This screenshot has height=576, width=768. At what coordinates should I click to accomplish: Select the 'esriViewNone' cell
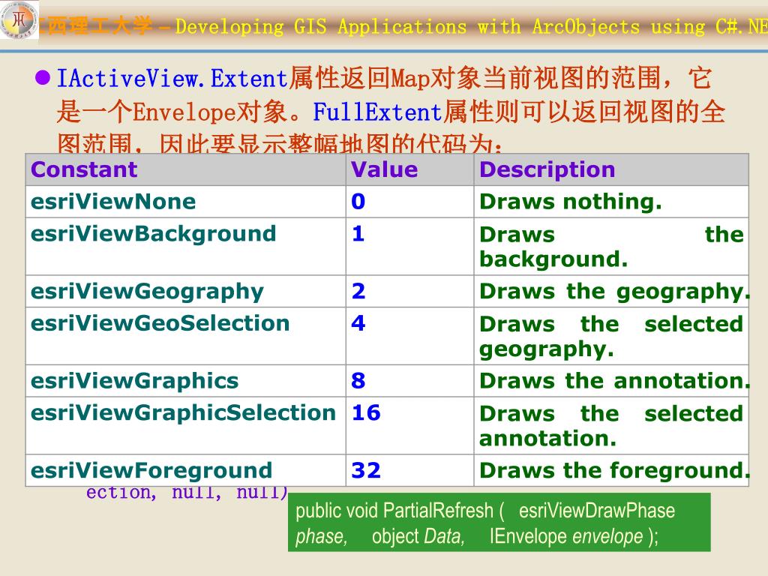[186, 201]
